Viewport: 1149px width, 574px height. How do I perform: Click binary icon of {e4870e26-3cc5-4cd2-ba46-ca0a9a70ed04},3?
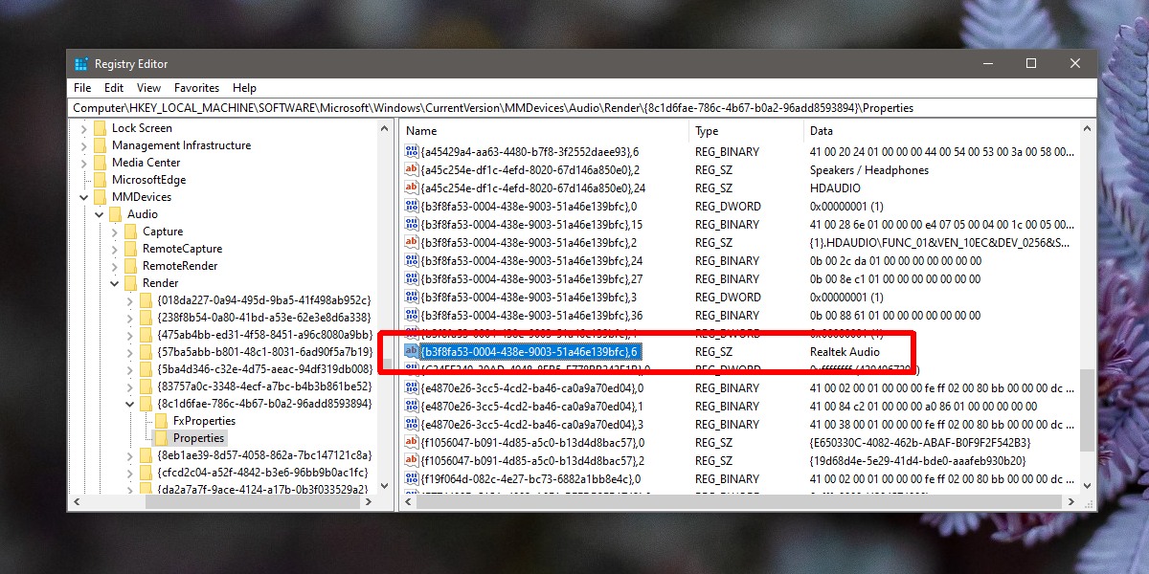pos(412,425)
